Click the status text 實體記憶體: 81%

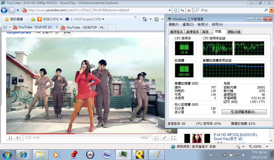243,124
